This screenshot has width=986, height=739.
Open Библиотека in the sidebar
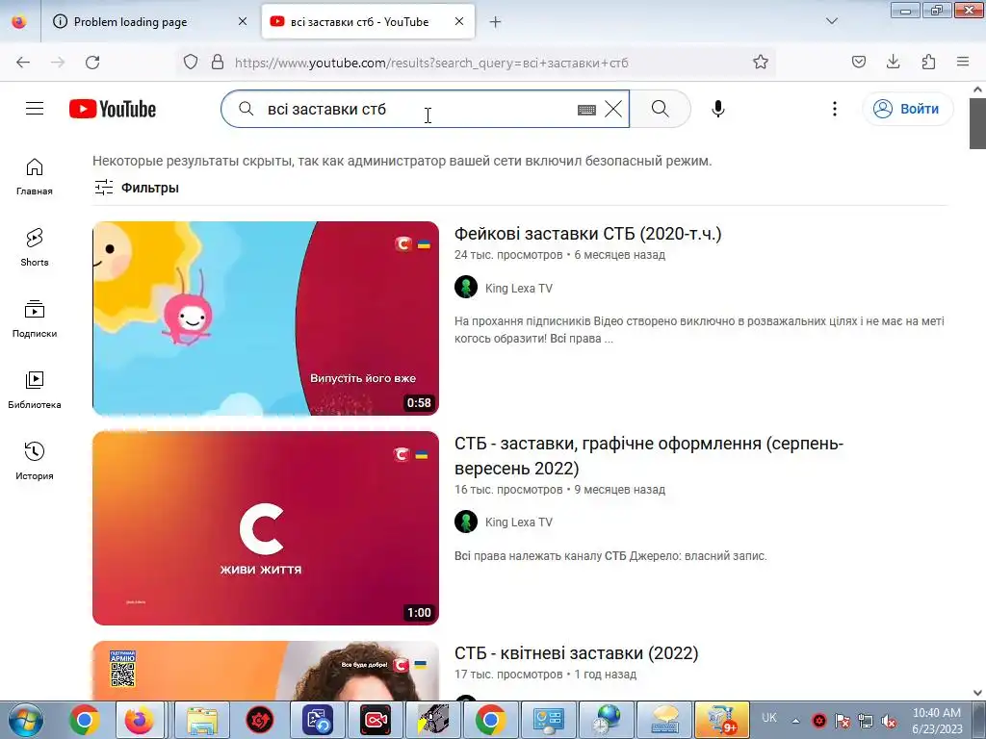click(35, 390)
